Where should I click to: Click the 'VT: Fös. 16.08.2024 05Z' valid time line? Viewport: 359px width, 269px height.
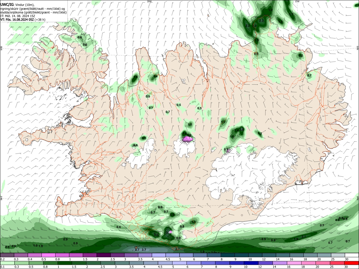coord(23,20)
